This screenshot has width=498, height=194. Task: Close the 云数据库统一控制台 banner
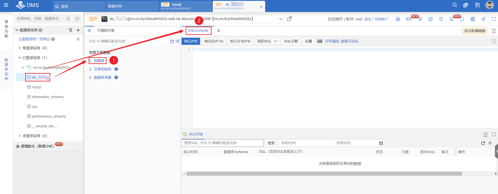click(78, 39)
